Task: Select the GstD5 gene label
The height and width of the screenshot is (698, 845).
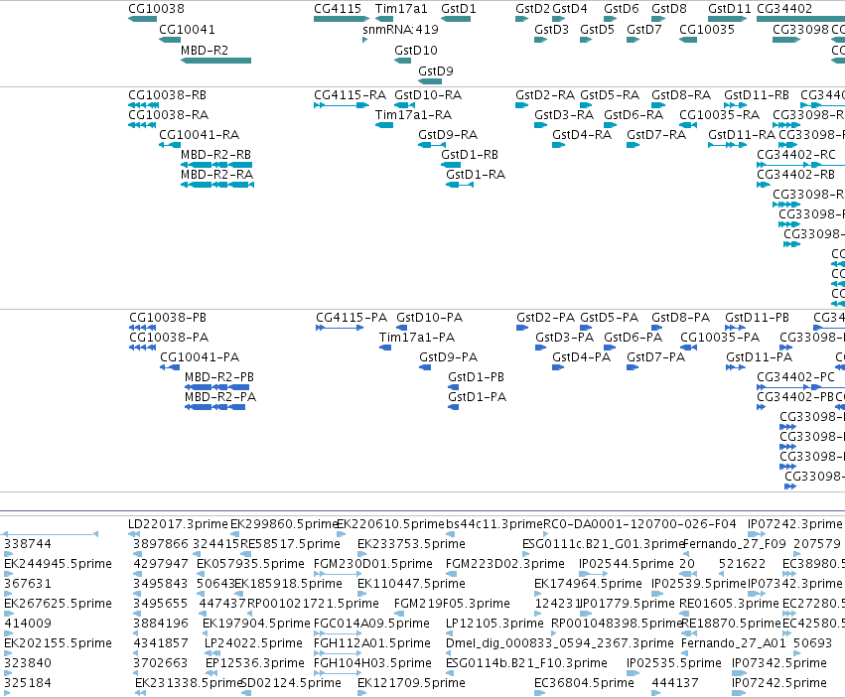Action: tap(597, 29)
